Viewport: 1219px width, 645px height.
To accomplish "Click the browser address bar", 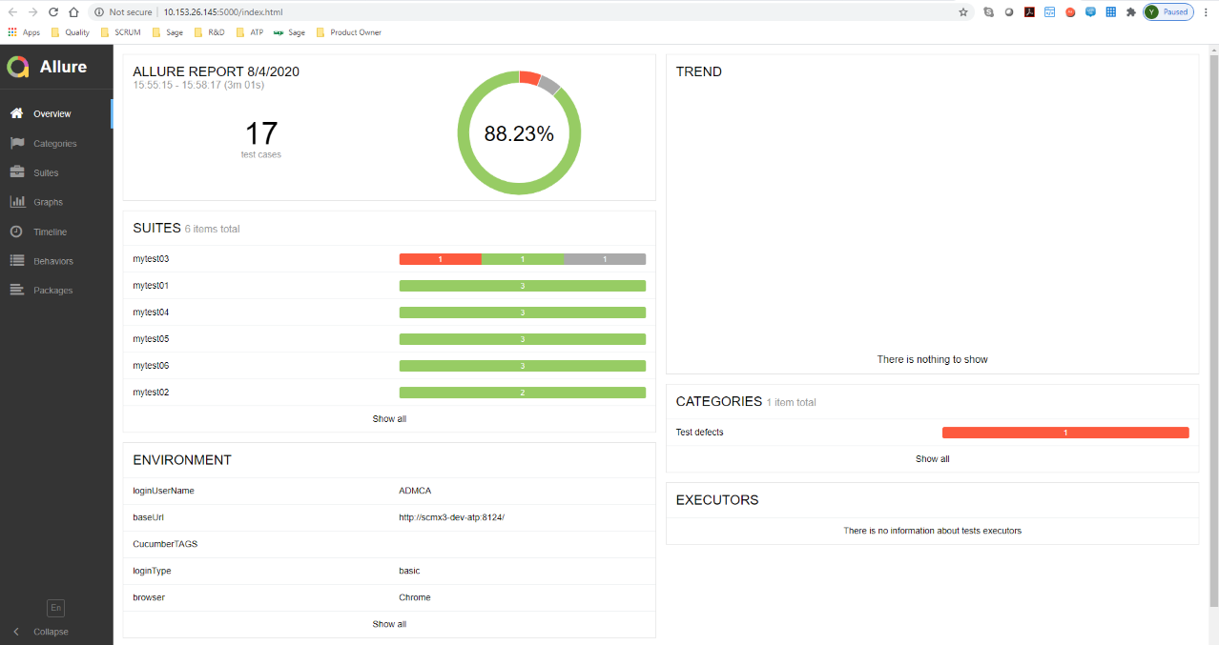I will click(x=525, y=12).
